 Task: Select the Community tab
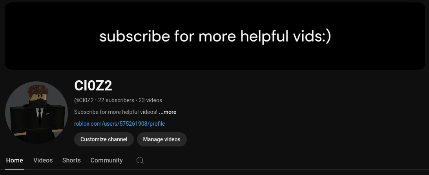click(x=106, y=160)
